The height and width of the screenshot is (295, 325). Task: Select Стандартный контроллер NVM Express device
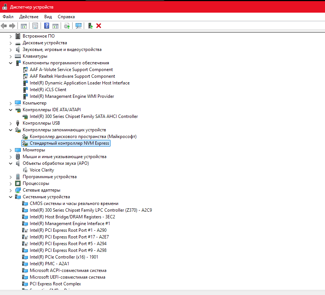tap(69, 143)
